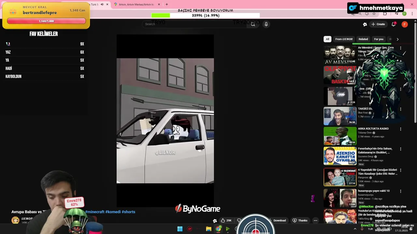Click Ask/AI sparkle icon beside like button
This screenshot has height=234, width=417.
(215, 220)
